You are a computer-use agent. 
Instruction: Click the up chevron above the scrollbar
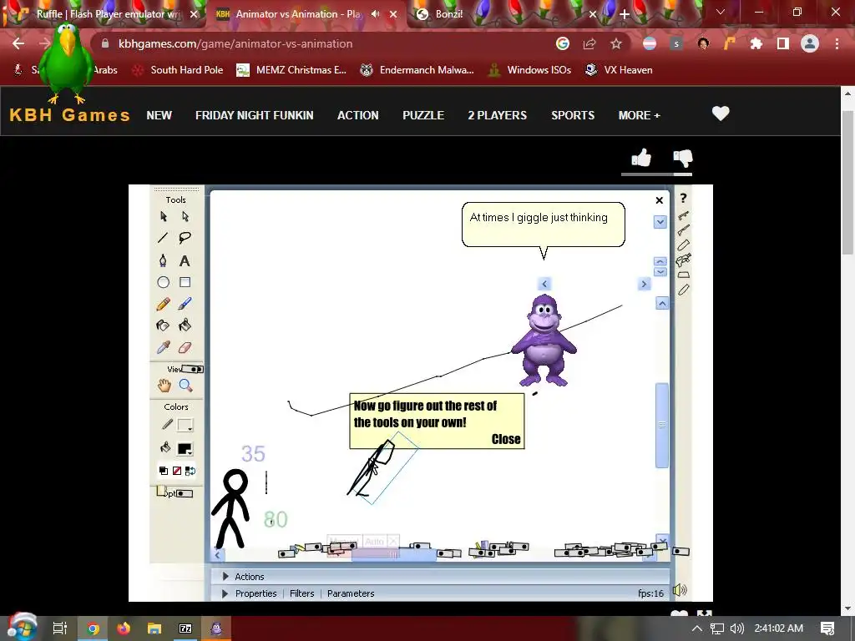[662, 304]
